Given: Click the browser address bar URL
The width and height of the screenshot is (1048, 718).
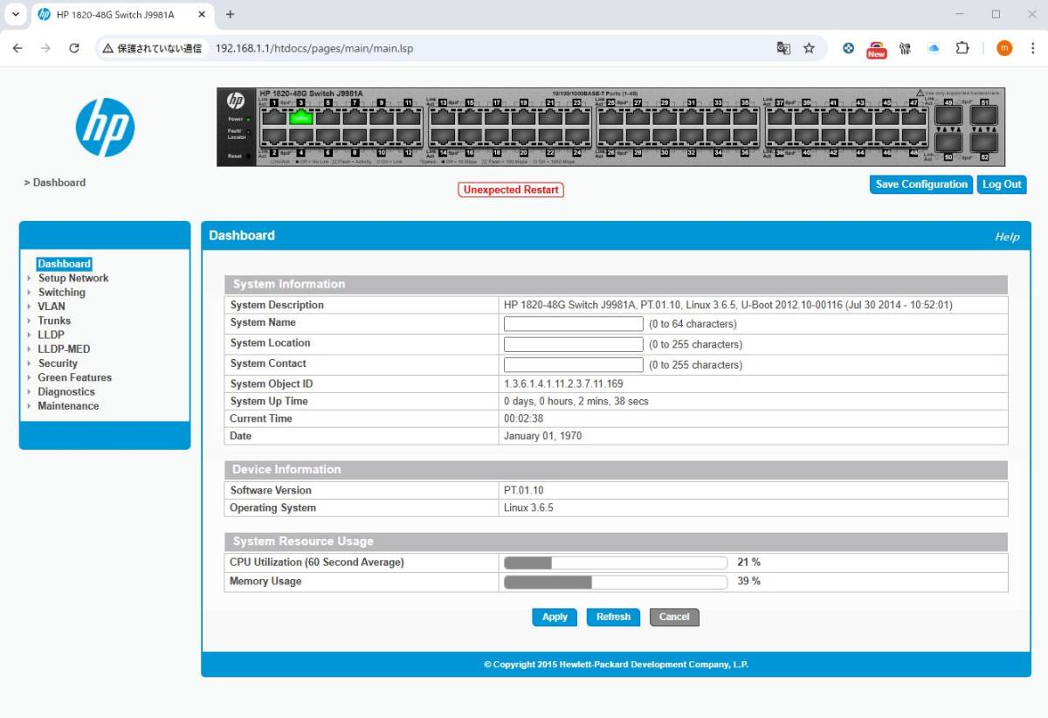Looking at the screenshot, I should click(314, 48).
